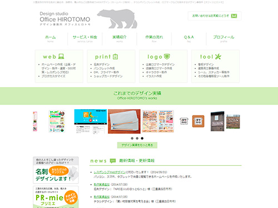This screenshot has height=208, width=278.
Task: Open the サービス・料金 navigation tab
Action: pyautogui.click(x=85, y=39)
